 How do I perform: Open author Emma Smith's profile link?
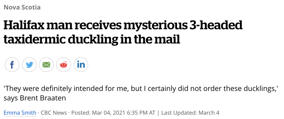(20, 113)
